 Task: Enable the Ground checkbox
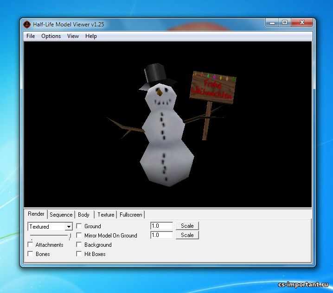click(x=79, y=226)
